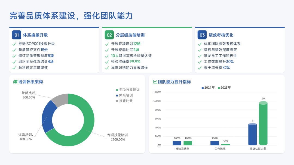Toggle the checkmark beside 优化团队绩效考核体系
The height and width of the screenshot is (165, 294).
(200, 44)
